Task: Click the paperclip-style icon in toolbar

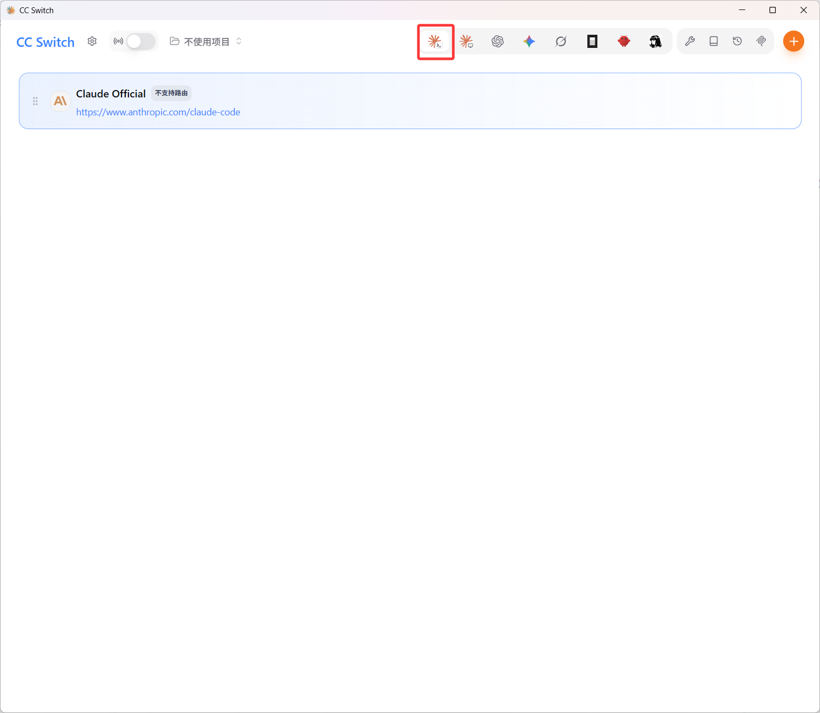Action: [761, 41]
